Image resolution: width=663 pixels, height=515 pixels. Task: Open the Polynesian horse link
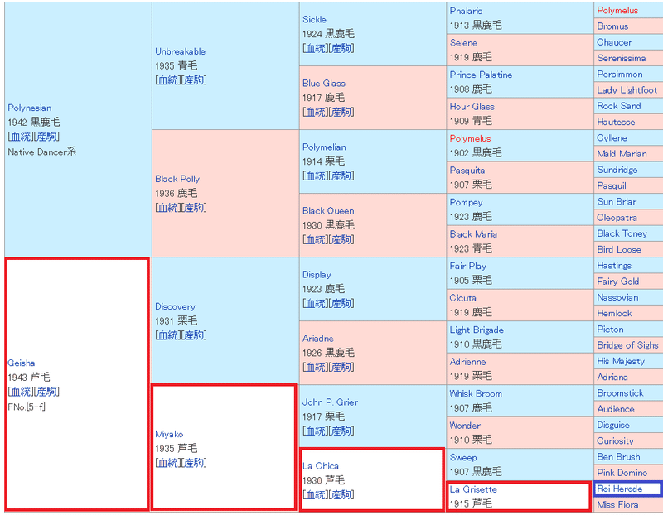point(30,108)
